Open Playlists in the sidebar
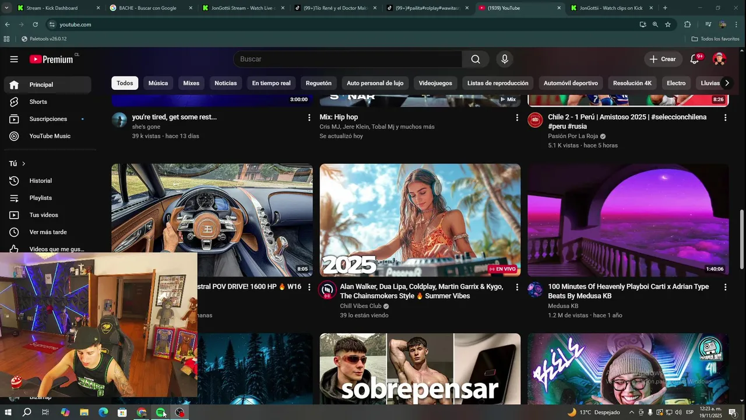 [48, 198]
